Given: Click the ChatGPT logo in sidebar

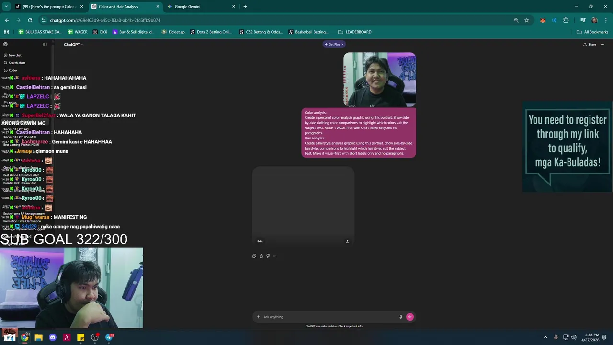Looking at the screenshot, I should (x=5, y=44).
